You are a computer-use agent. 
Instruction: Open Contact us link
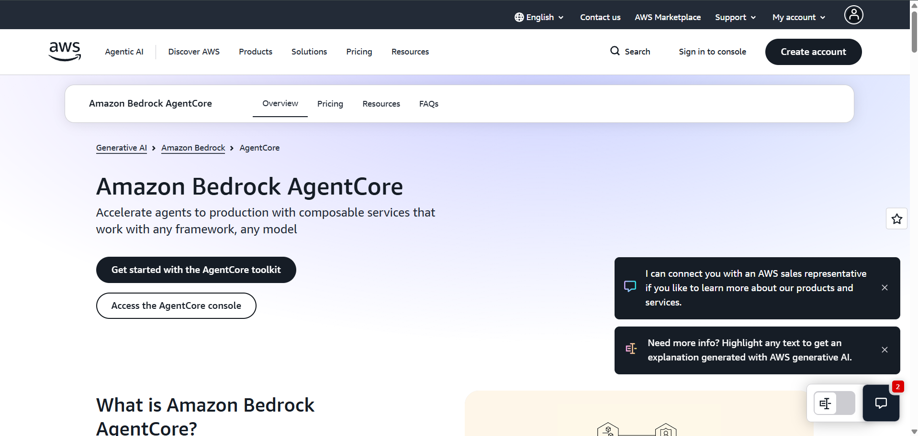pyautogui.click(x=600, y=17)
